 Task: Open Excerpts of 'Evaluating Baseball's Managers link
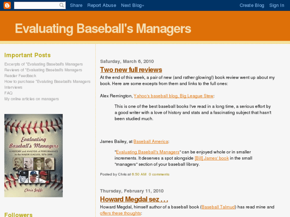coord(43,64)
